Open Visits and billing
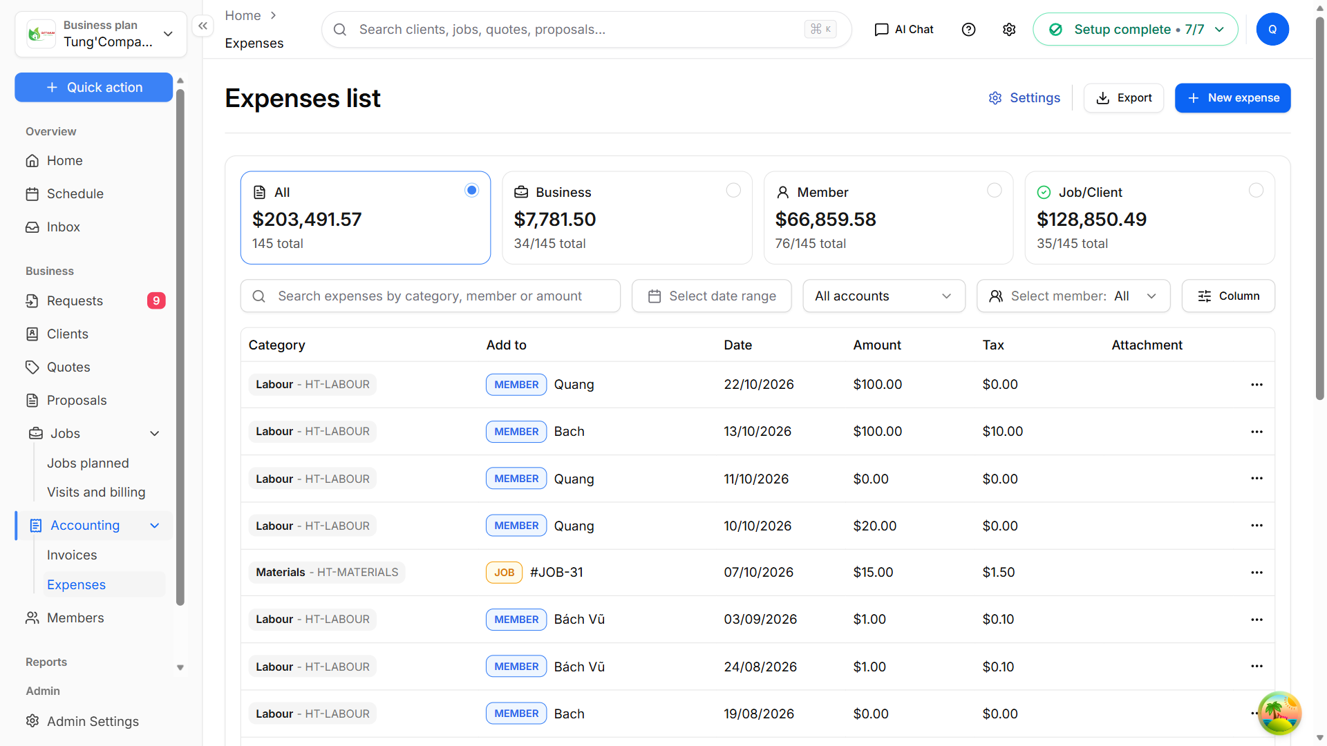Viewport: 1327px width, 746px height. (x=96, y=492)
